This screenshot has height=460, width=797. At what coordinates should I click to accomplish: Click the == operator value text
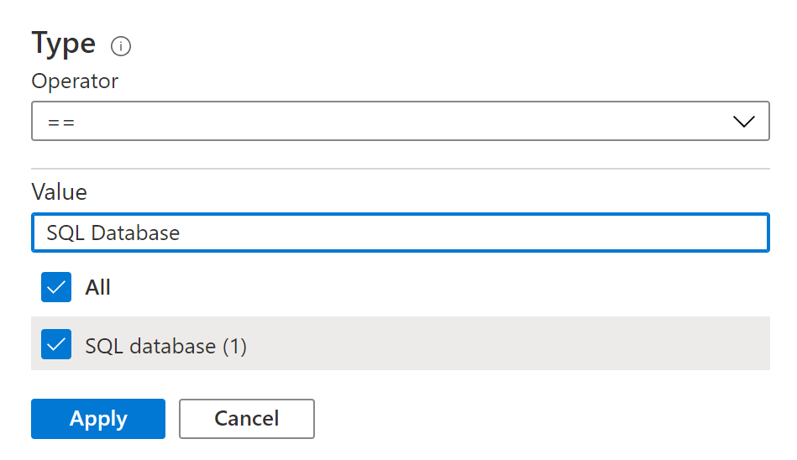pyautogui.click(x=61, y=122)
